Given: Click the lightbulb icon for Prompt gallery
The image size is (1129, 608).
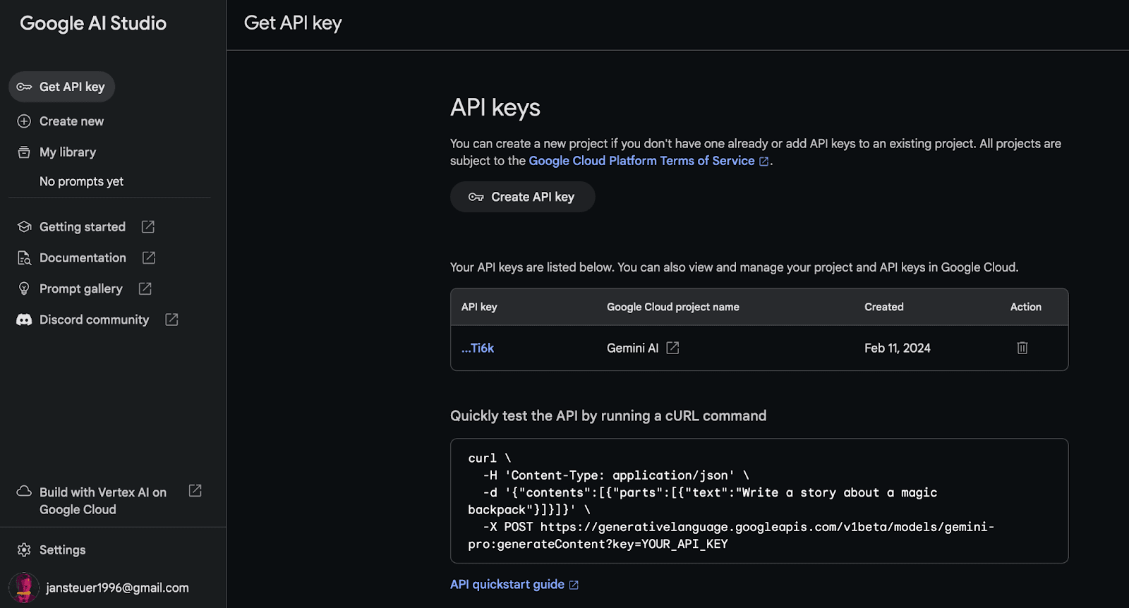Looking at the screenshot, I should click(24, 289).
